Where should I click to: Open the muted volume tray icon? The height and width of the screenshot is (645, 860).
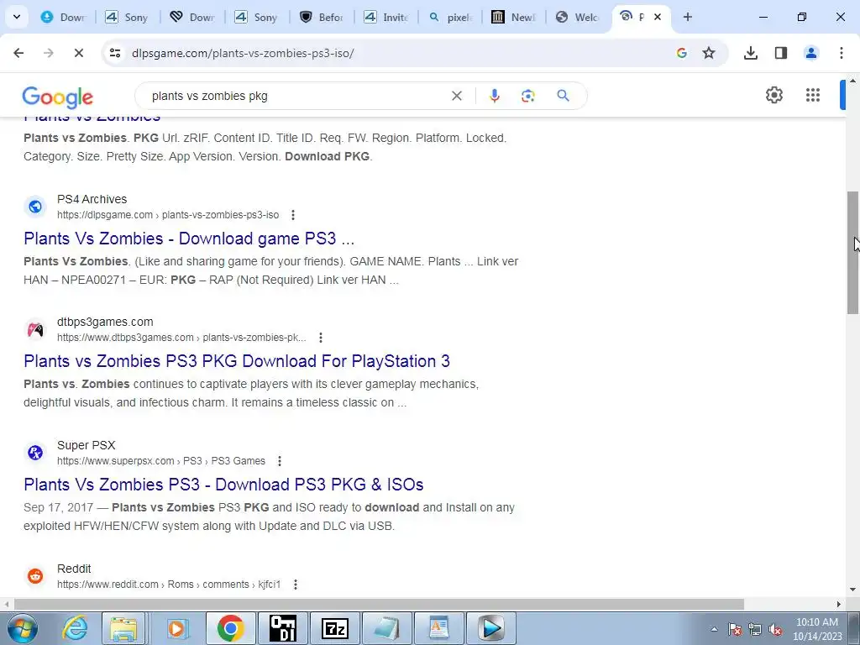pos(775,629)
